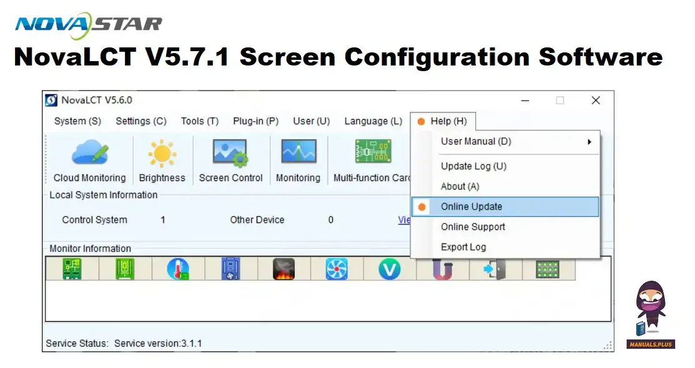
Task: Click the blue monitoring card icon
Action: click(x=231, y=269)
